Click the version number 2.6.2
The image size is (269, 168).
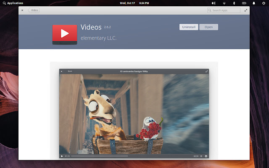click(x=108, y=27)
